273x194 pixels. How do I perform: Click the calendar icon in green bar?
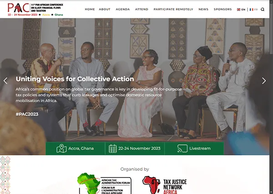tap(113, 149)
